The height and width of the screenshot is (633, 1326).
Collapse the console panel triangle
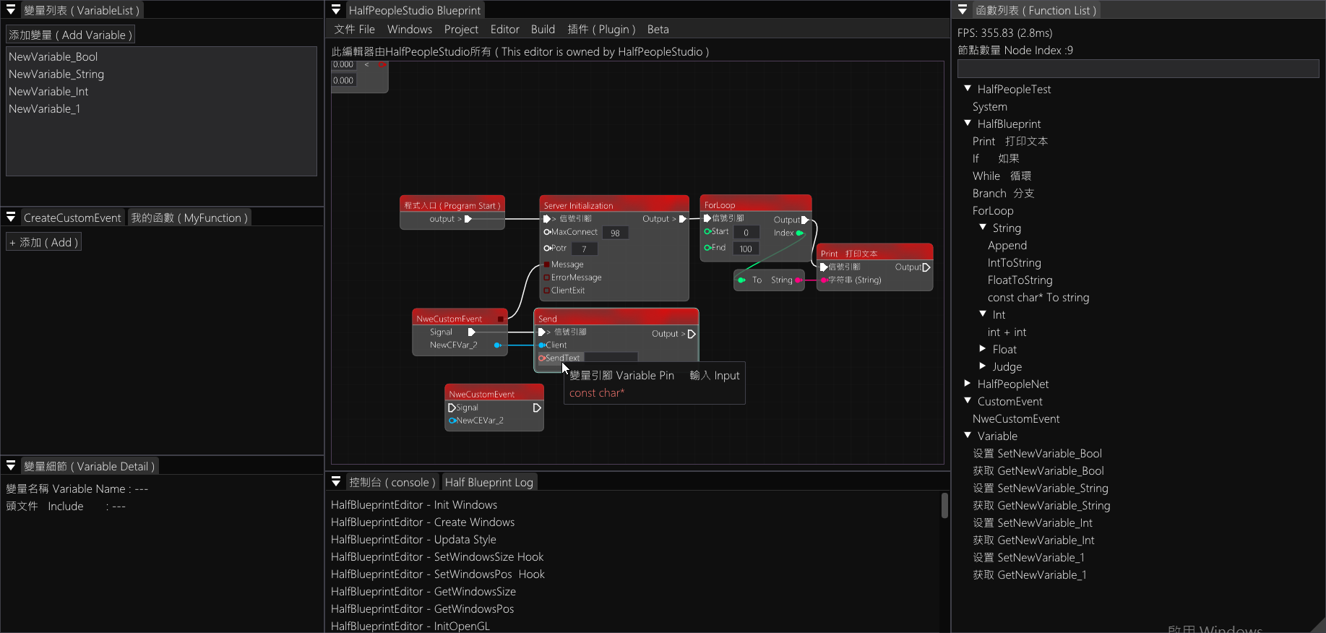(336, 481)
